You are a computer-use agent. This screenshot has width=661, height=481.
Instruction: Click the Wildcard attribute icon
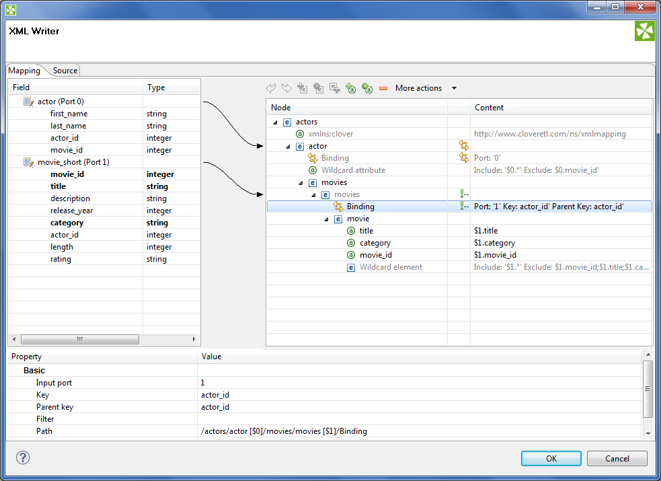pos(313,170)
